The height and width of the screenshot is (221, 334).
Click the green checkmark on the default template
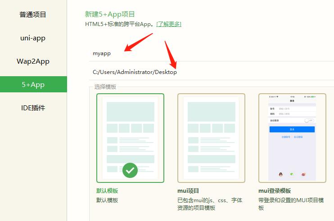click(x=130, y=170)
